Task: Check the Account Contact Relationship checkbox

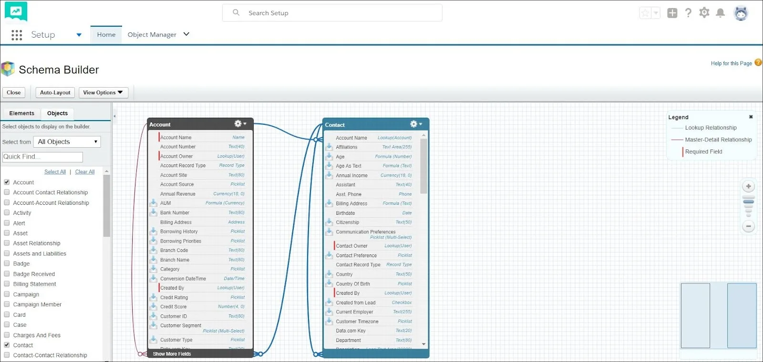Action: [x=7, y=192]
